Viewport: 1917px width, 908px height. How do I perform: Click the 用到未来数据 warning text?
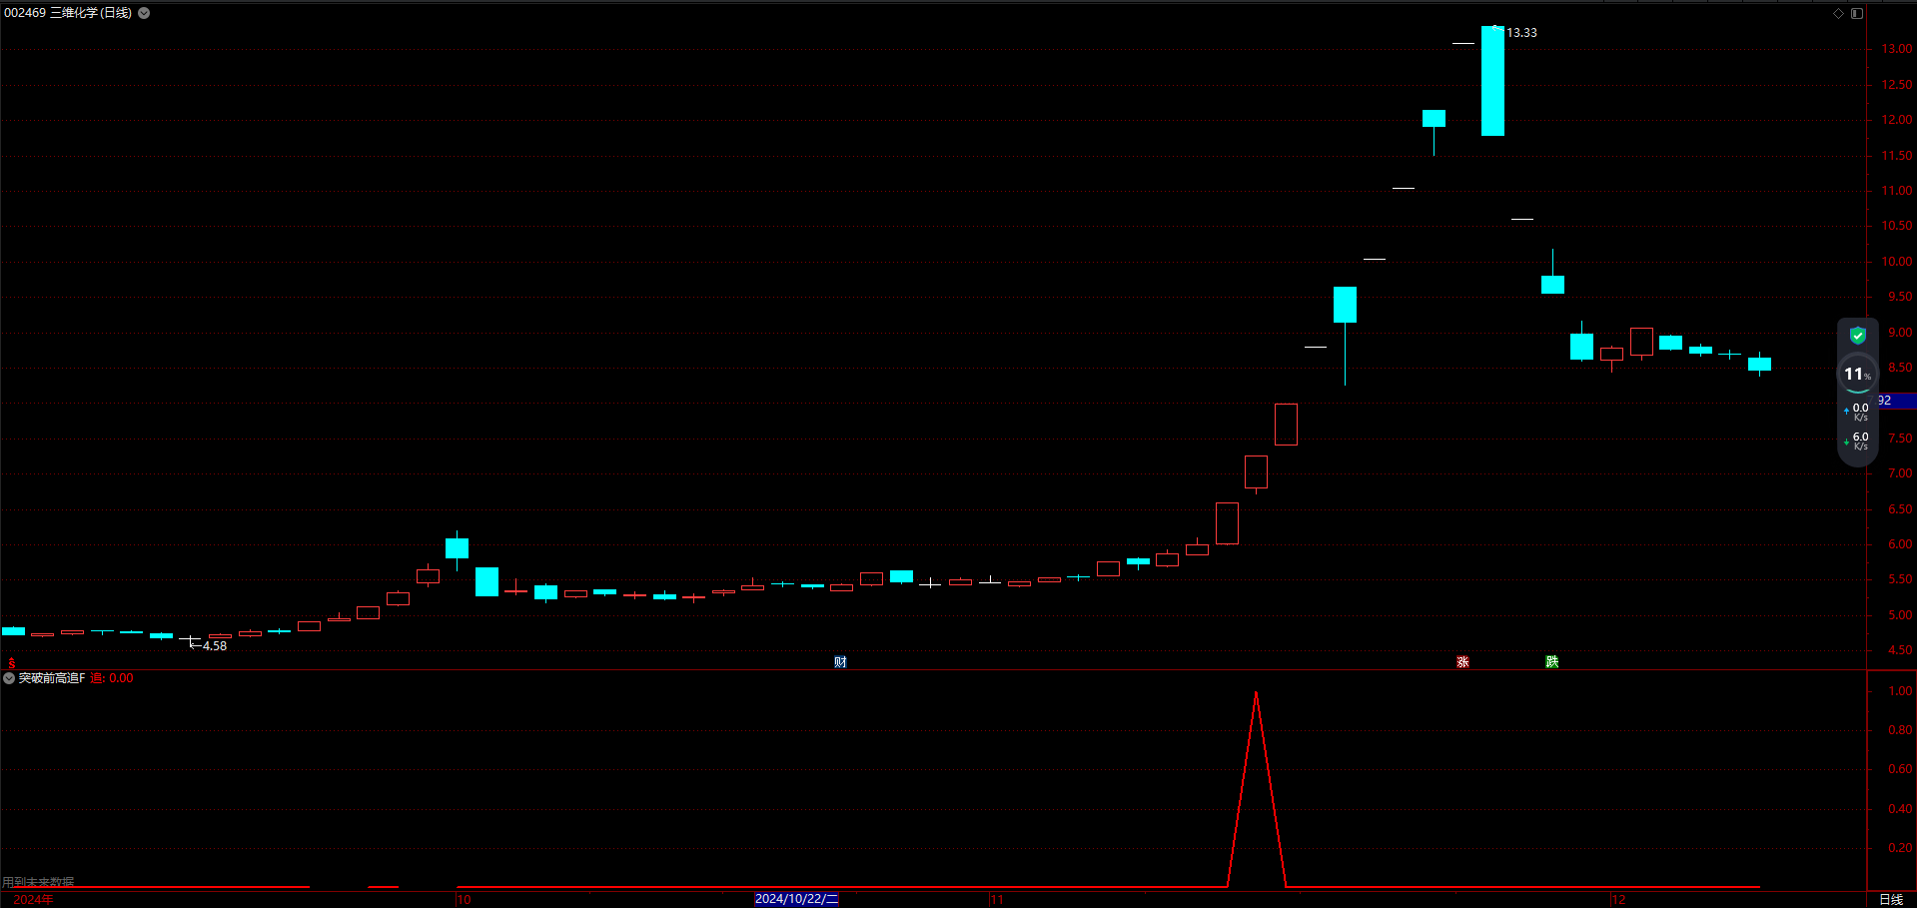click(38, 882)
